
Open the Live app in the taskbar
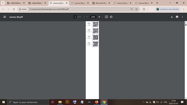click(89, 102)
